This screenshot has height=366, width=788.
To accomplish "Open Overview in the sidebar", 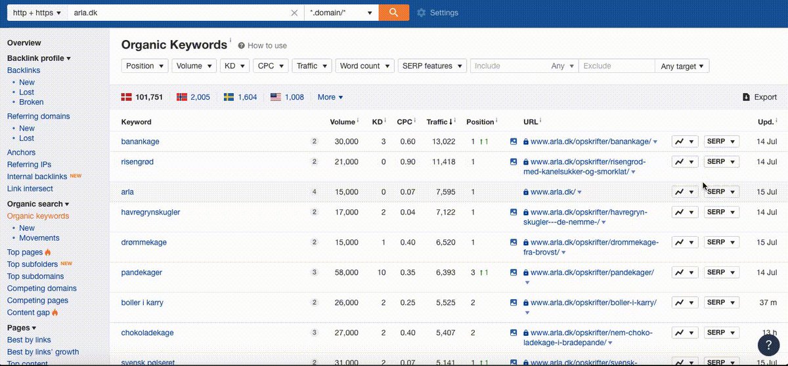I will click(24, 43).
